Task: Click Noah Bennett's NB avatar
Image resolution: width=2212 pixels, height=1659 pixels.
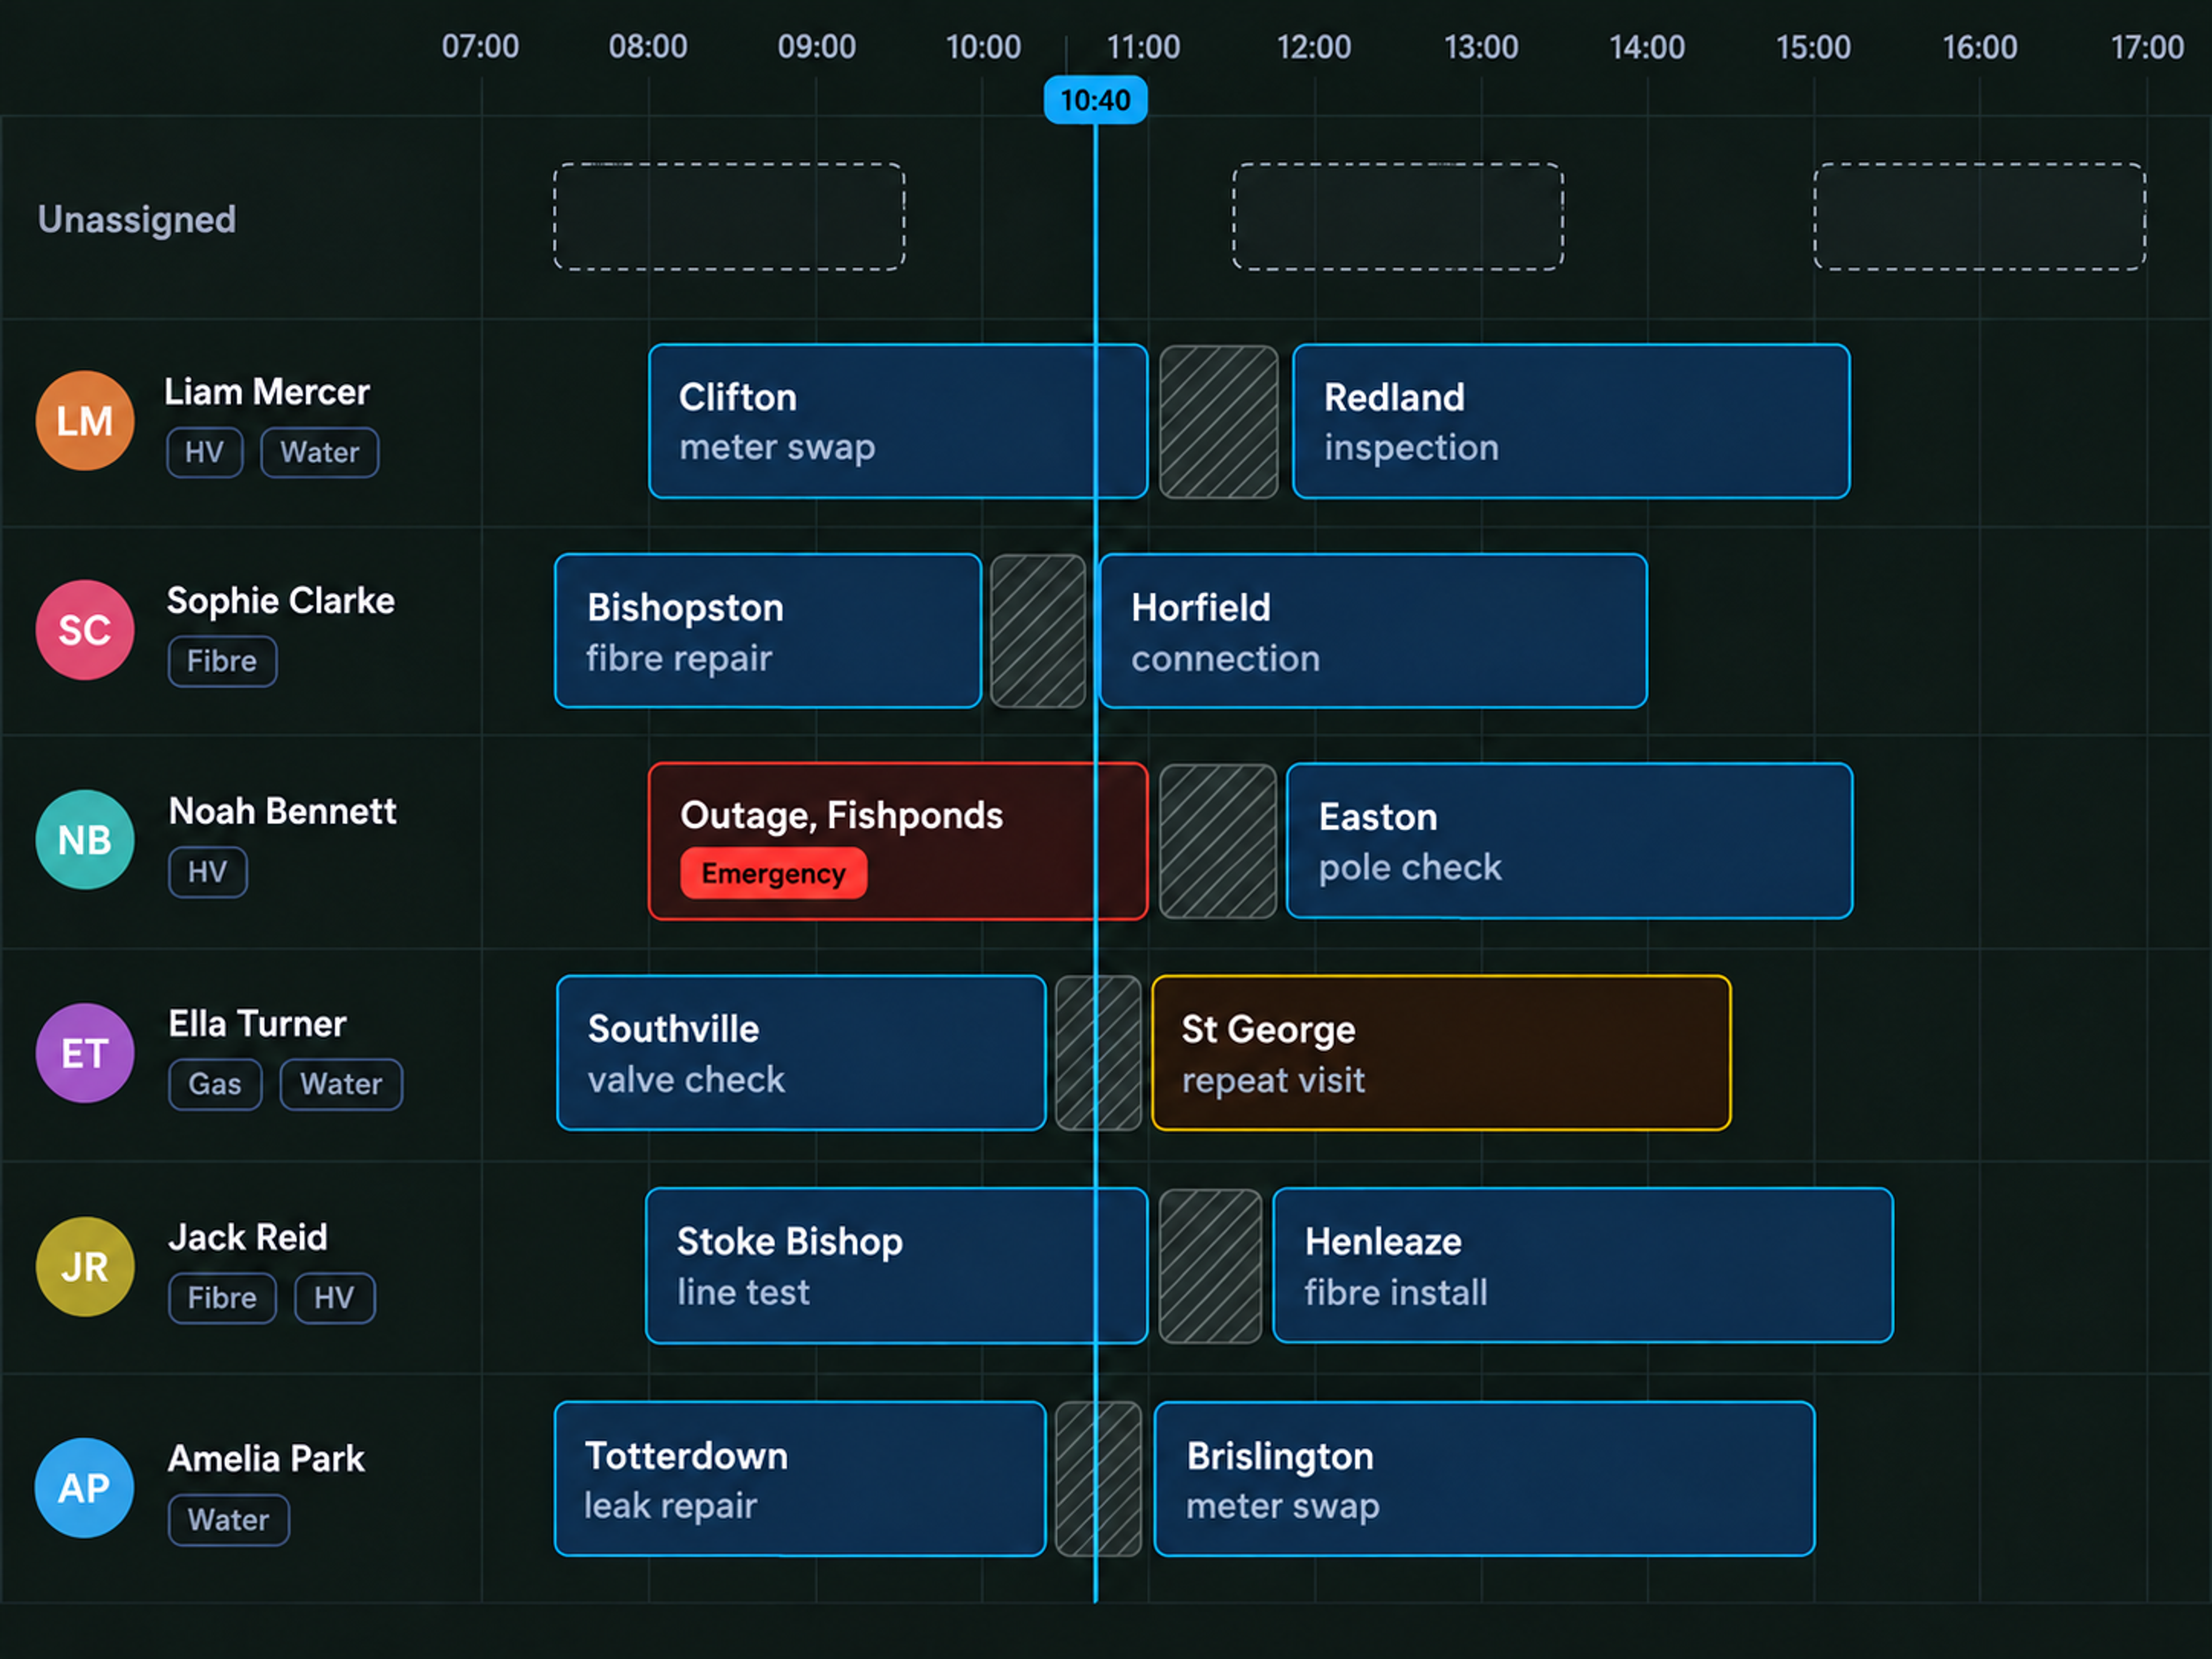Action: pyautogui.click(x=85, y=840)
